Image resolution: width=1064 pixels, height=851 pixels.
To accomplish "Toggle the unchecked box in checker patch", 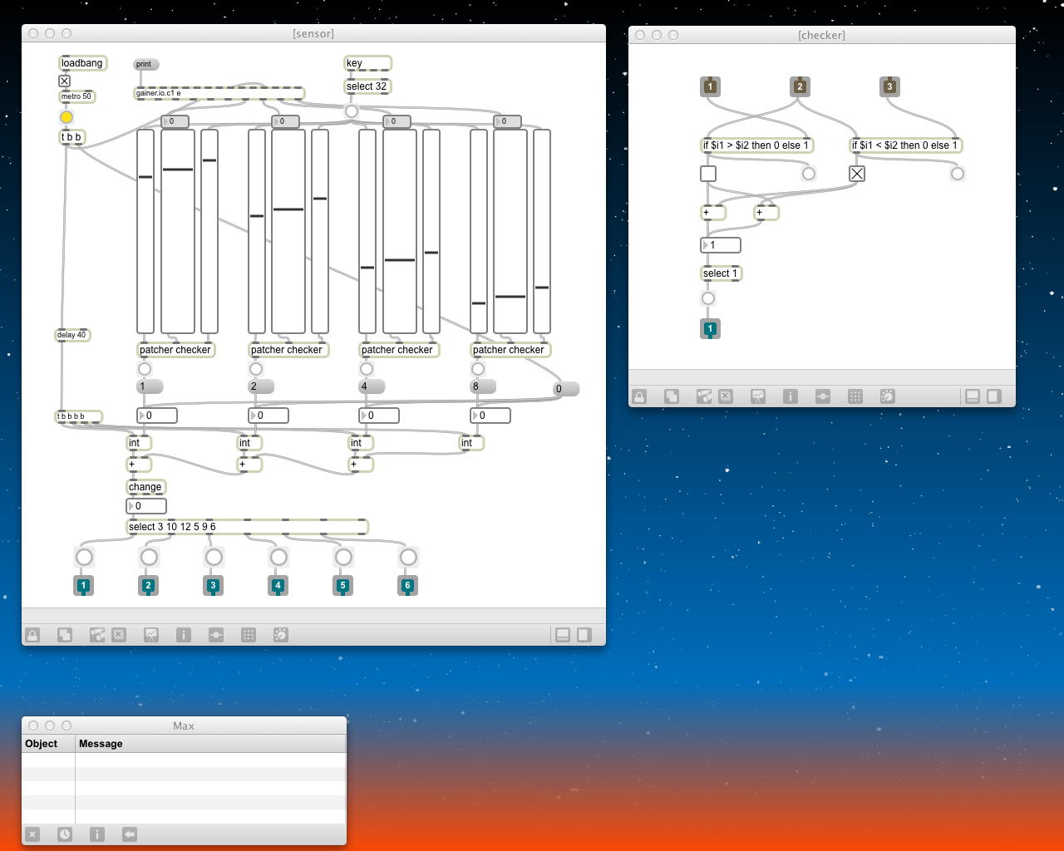I will pyautogui.click(x=708, y=174).
